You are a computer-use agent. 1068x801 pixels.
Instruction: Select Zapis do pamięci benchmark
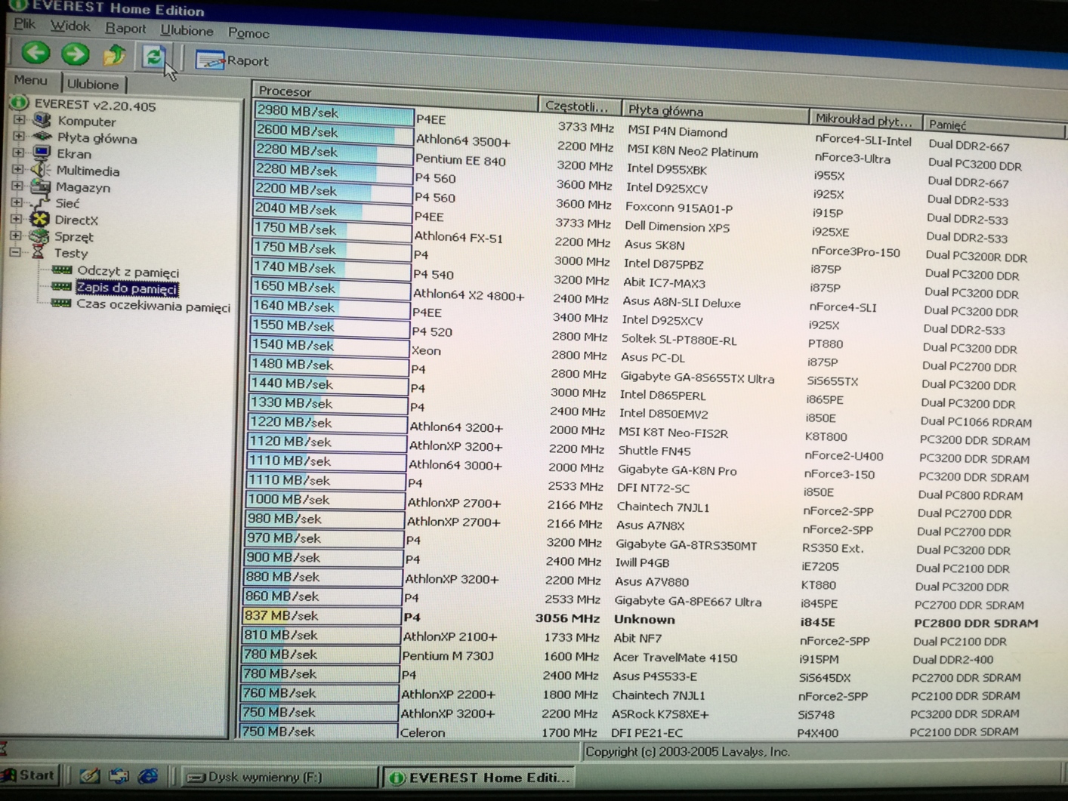click(127, 288)
